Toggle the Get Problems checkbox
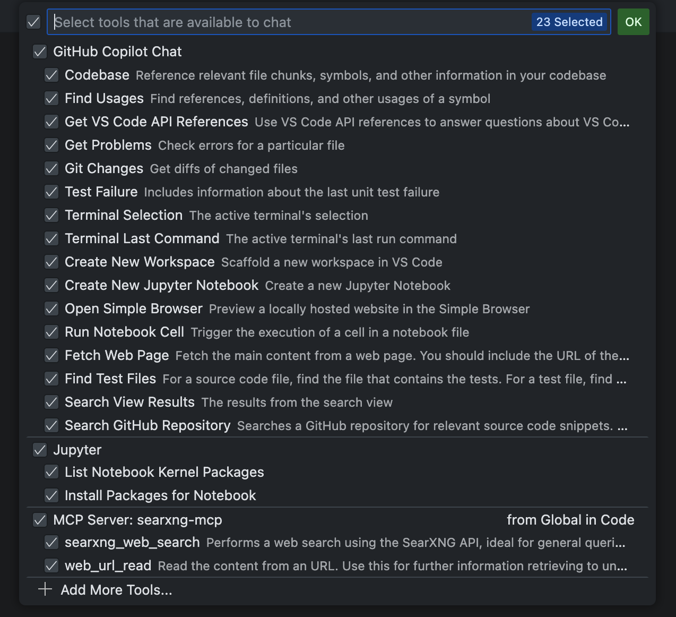The image size is (676, 617). click(51, 145)
